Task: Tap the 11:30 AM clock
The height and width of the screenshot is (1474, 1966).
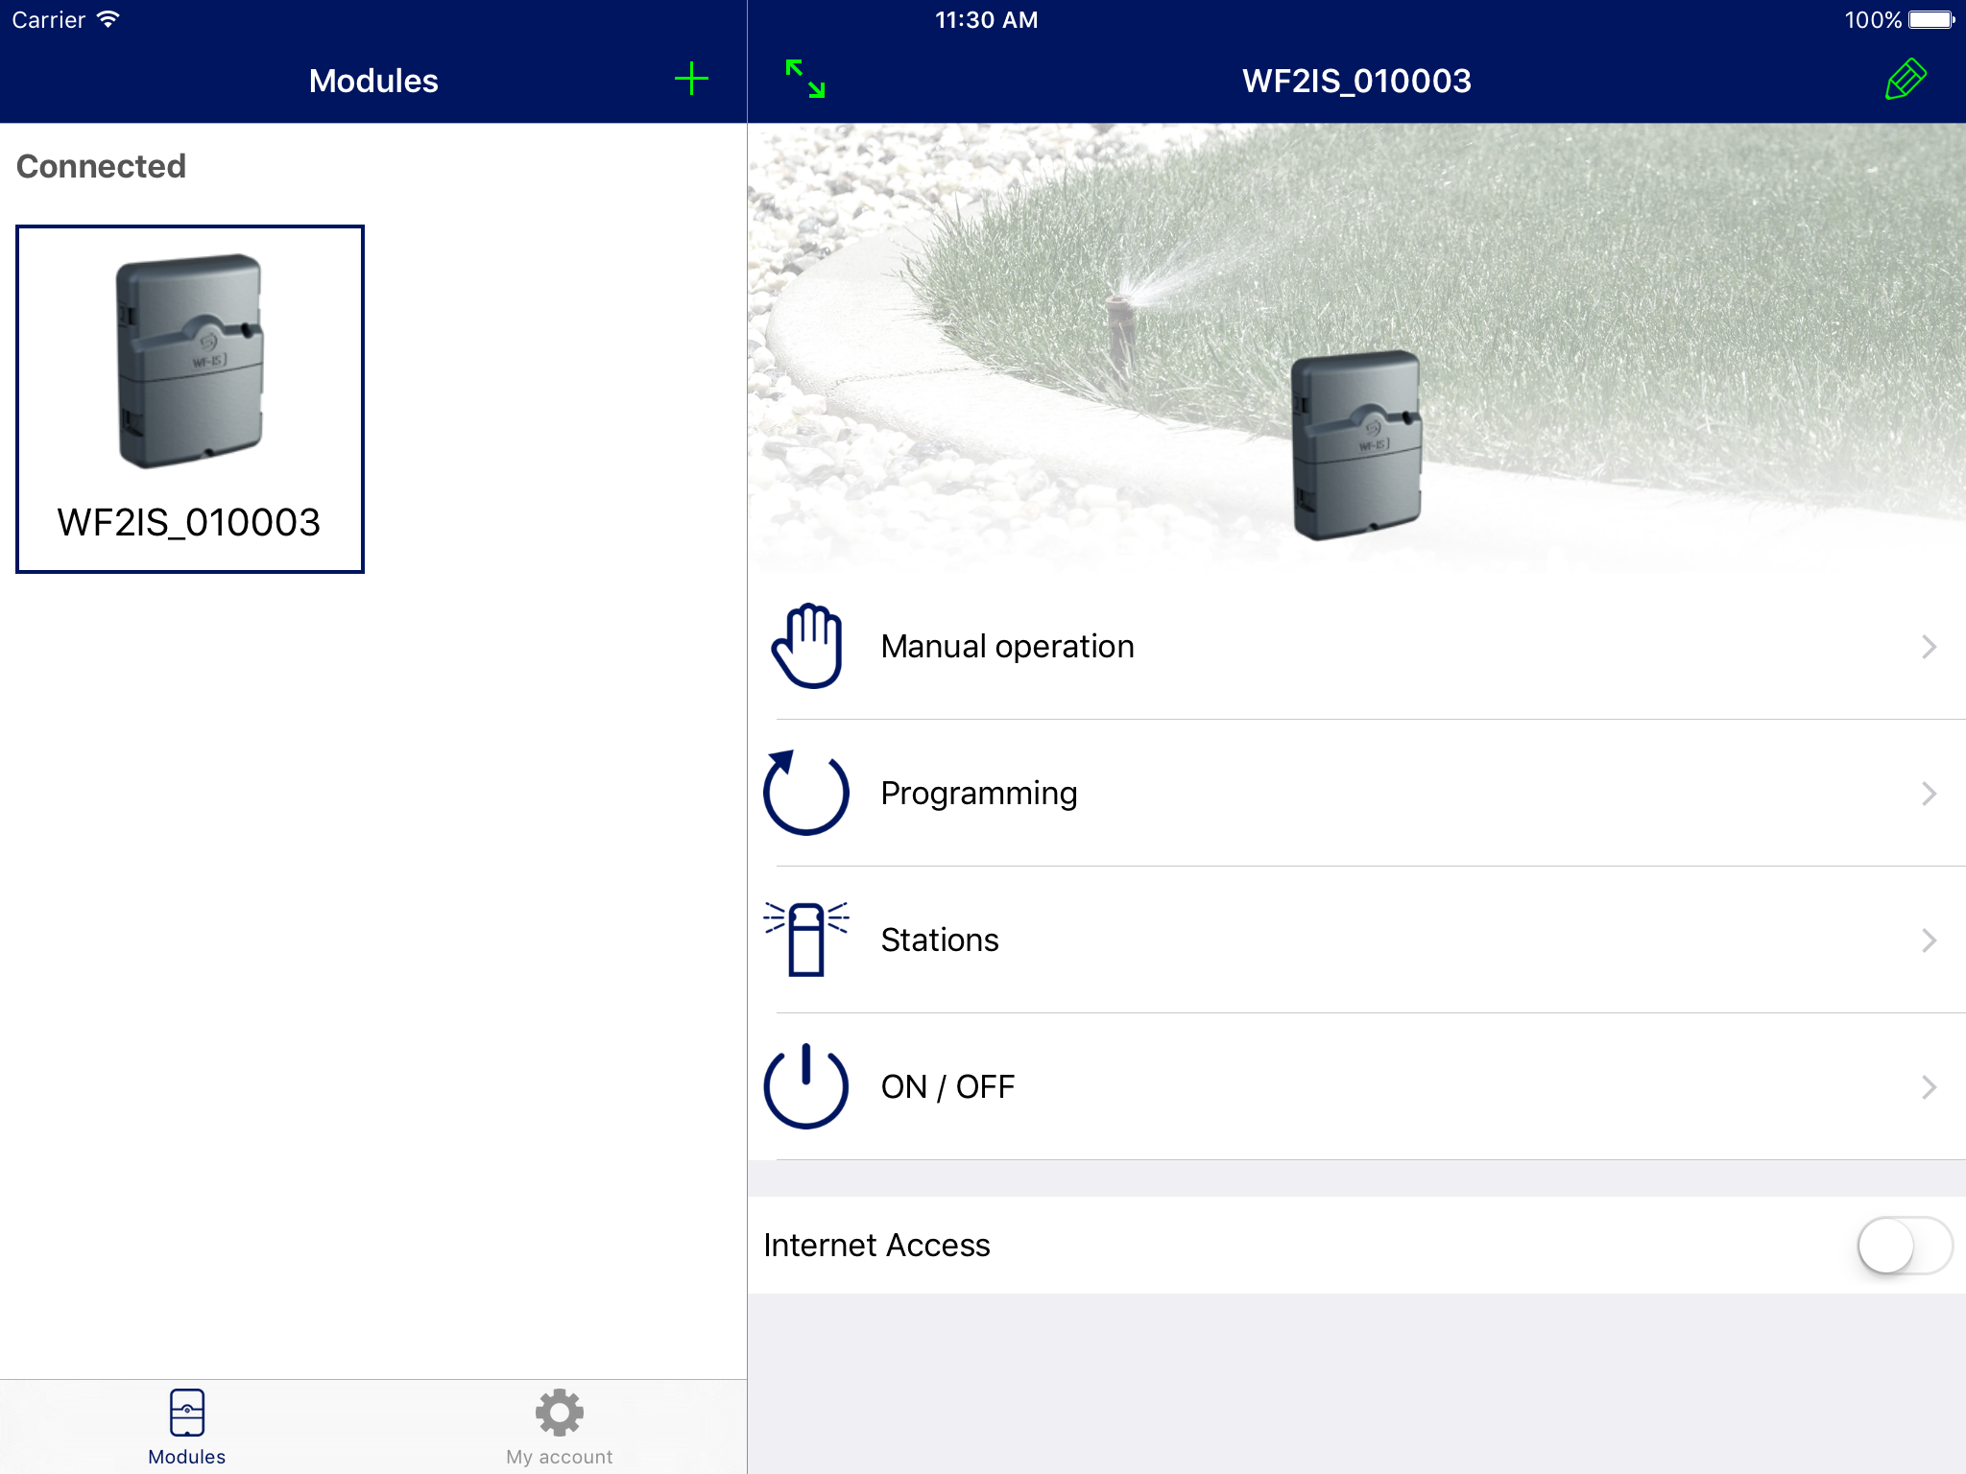Action: click(986, 19)
